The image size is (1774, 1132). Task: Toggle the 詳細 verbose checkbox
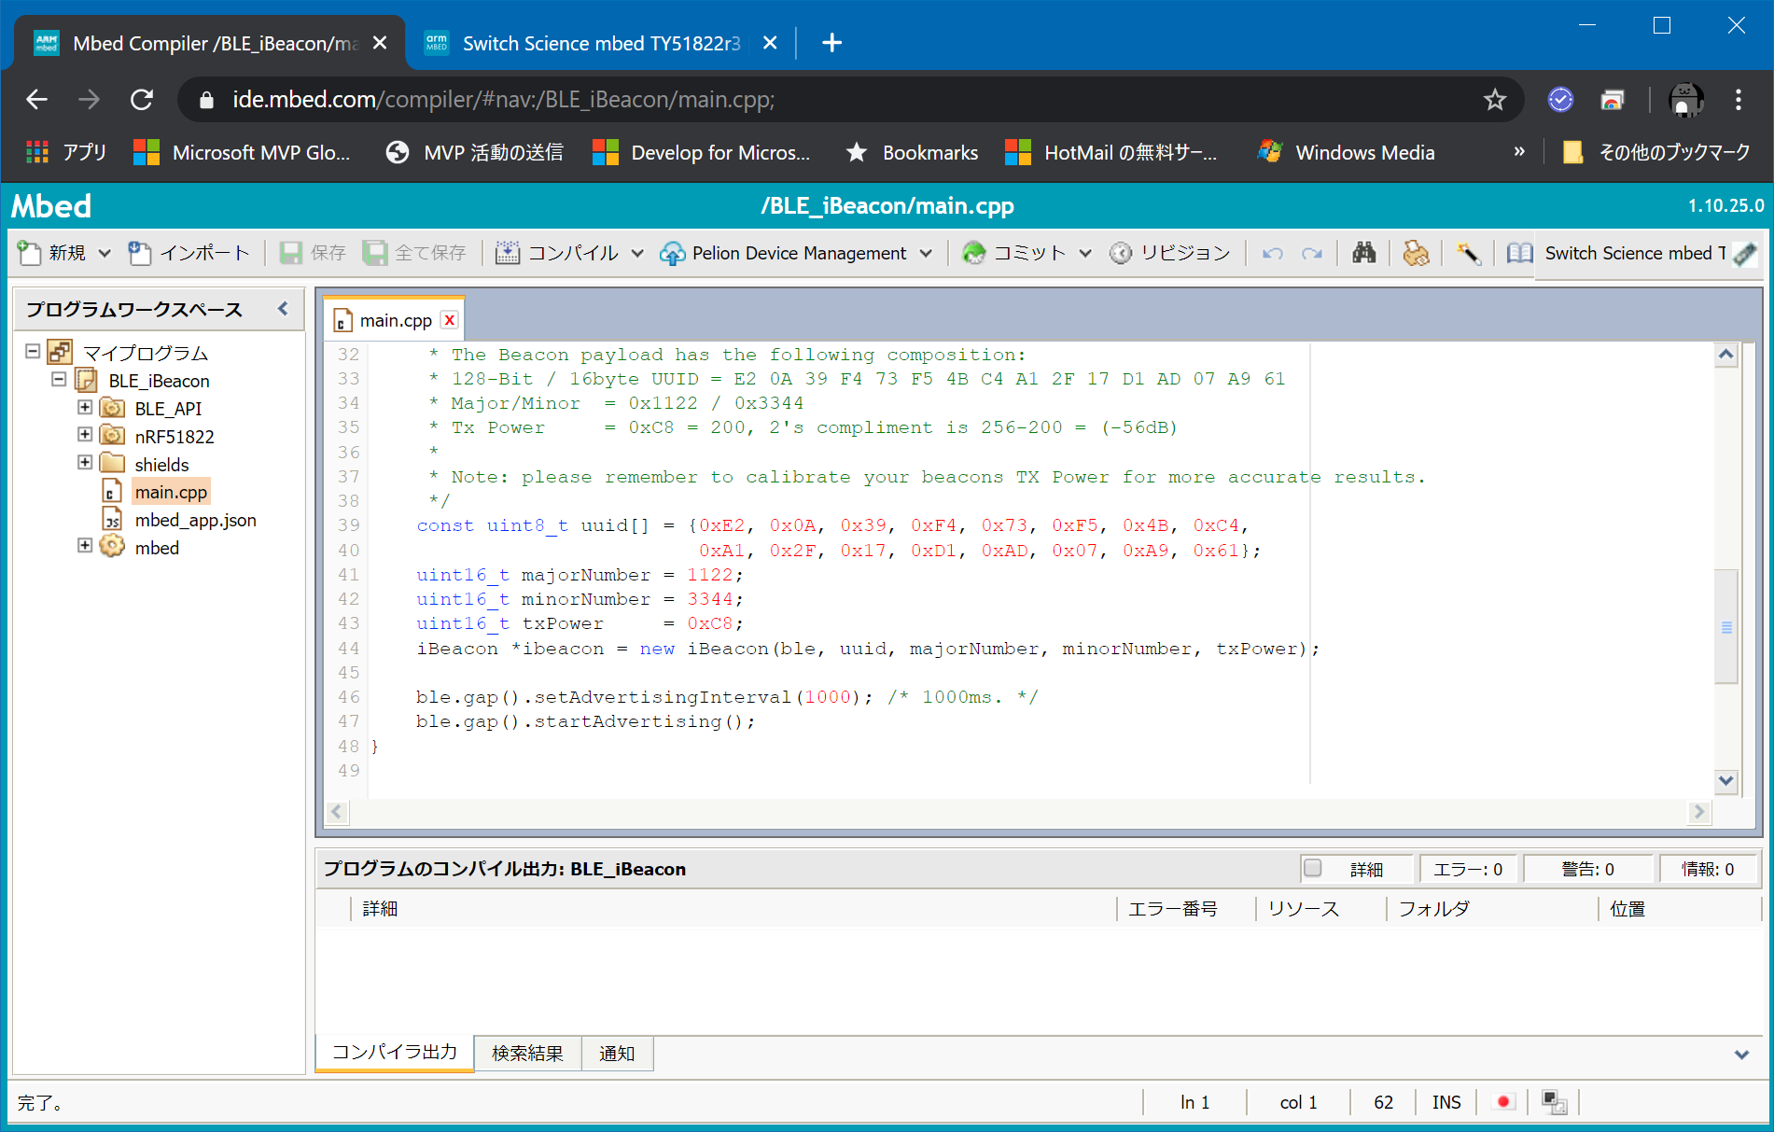tap(1313, 868)
